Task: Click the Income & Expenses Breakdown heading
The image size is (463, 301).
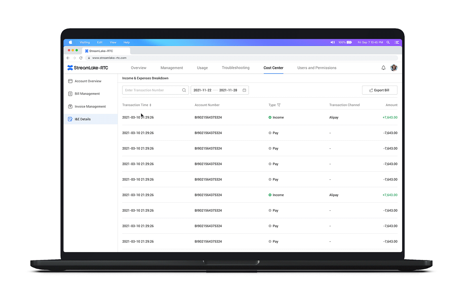Action: [x=145, y=78]
